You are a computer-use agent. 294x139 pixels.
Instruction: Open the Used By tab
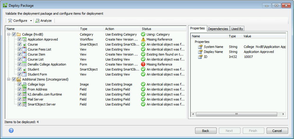pyautogui.click(x=237, y=29)
